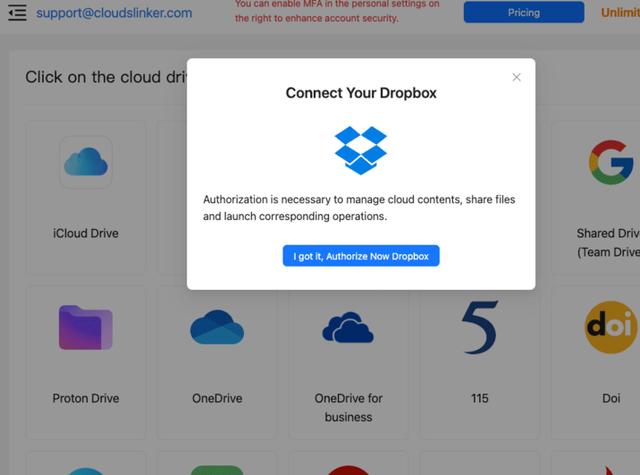Select the iCloud Drive icon
Screen dimensions: 640x475
(x=86, y=162)
